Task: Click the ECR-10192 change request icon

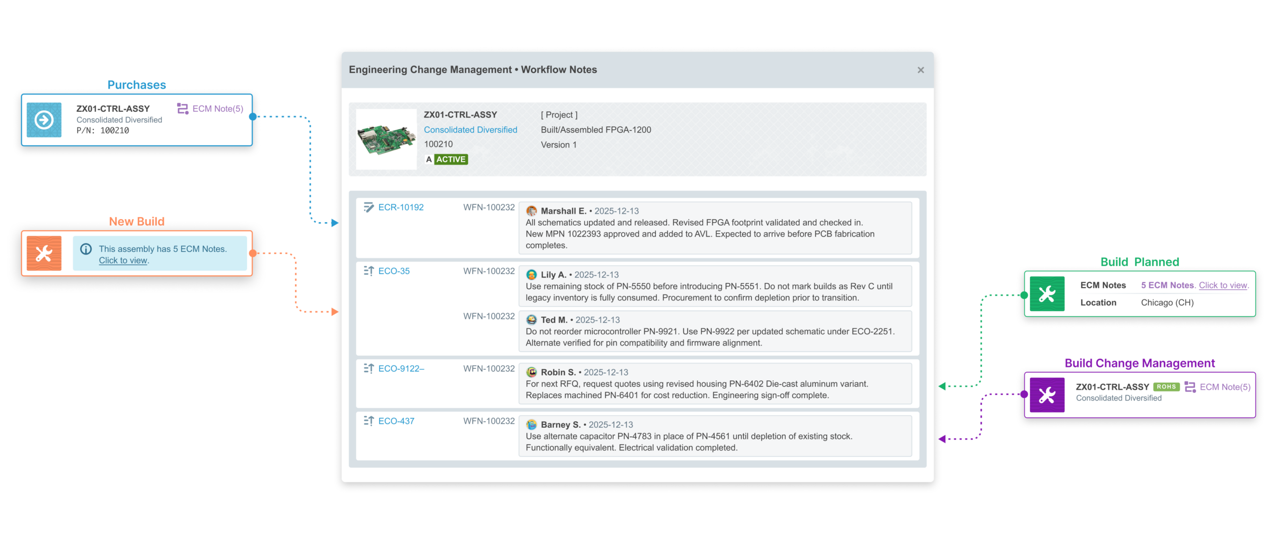Action: tap(368, 208)
